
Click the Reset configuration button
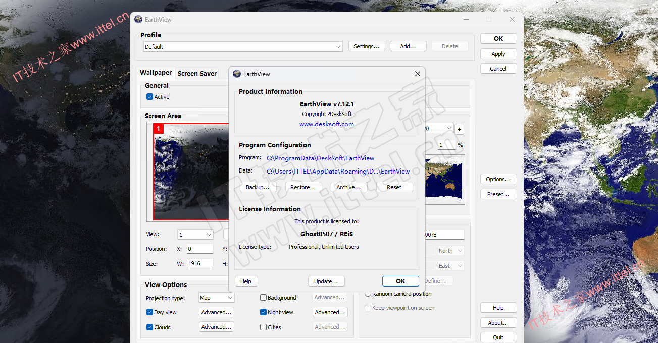(394, 187)
